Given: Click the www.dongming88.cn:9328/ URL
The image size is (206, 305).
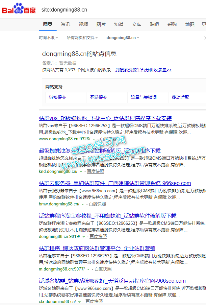Looking at the screenshot, I should [x=64, y=139].
